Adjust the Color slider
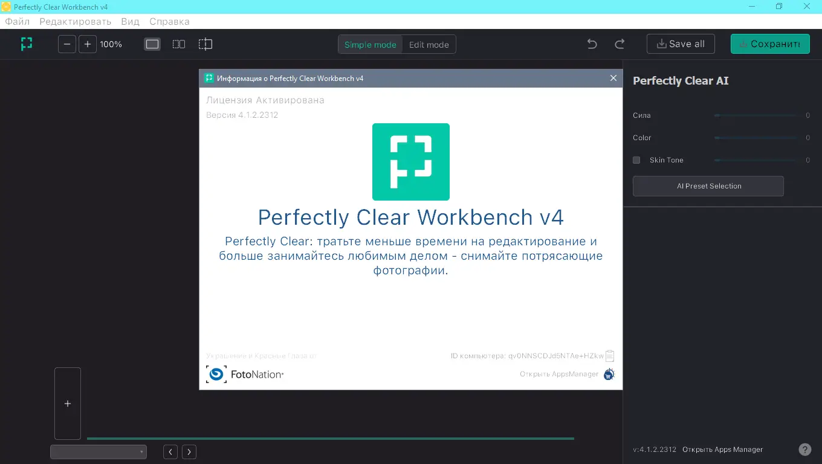The width and height of the screenshot is (822, 464). tap(756, 138)
